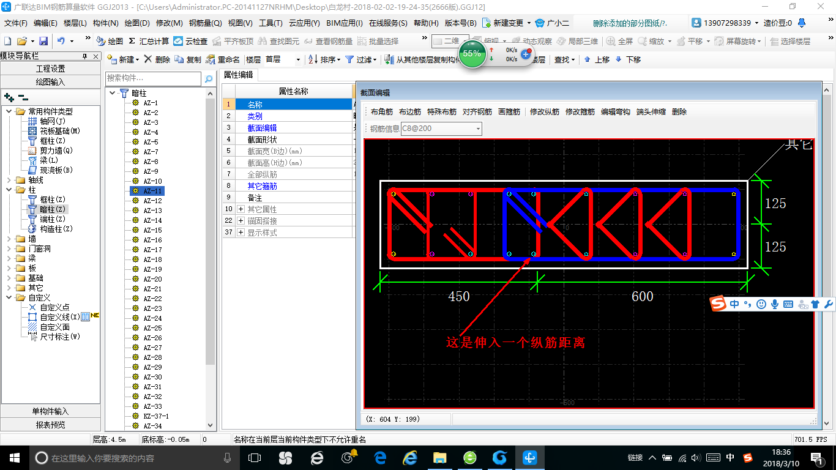Click expand-all plus icon in navigator
This screenshot has height=470, width=836.
pos(9,97)
